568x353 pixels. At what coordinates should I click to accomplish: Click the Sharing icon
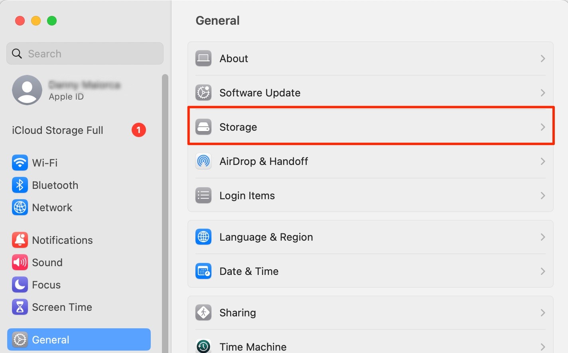tap(203, 313)
